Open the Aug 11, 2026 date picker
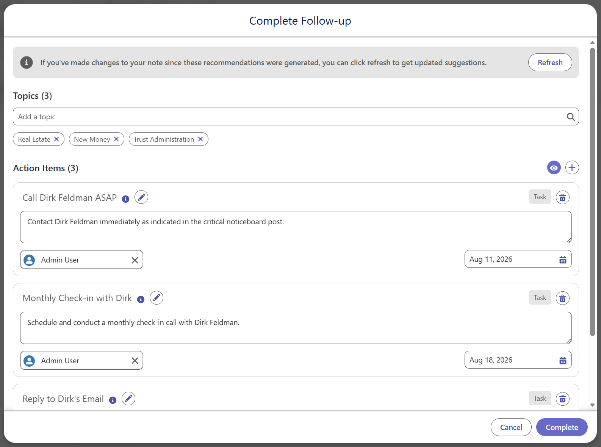Screen dimensions: 601x447 click(563, 259)
